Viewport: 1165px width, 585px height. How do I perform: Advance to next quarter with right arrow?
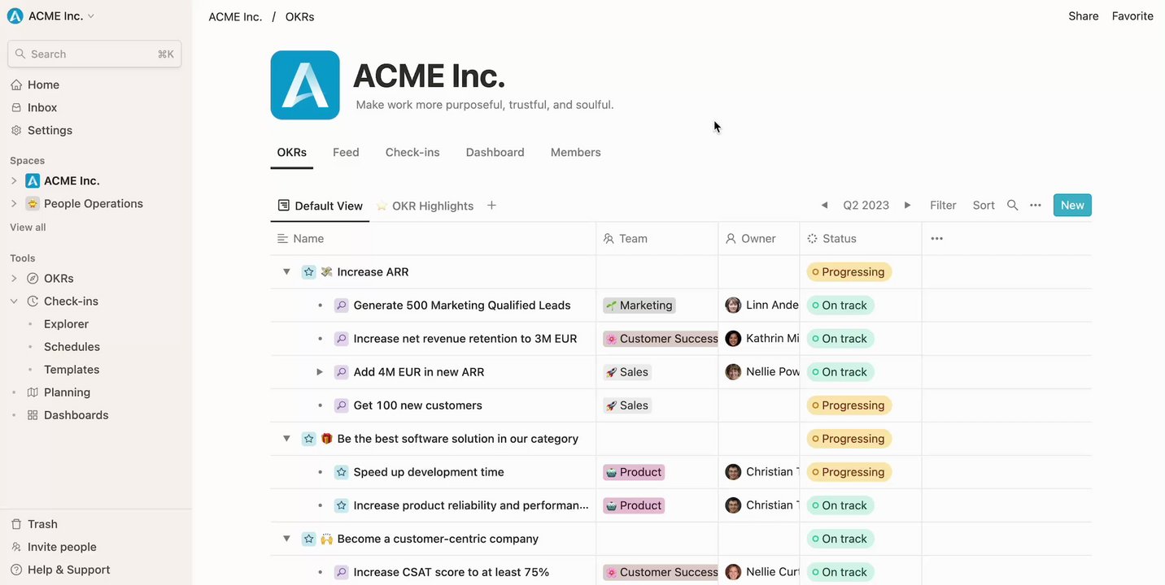click(x=907, y=206)
